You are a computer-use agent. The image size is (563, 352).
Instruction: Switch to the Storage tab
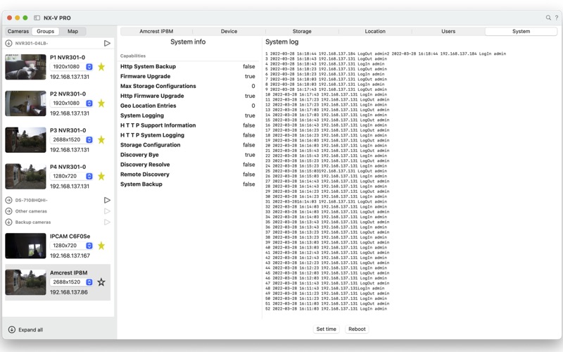302,32
